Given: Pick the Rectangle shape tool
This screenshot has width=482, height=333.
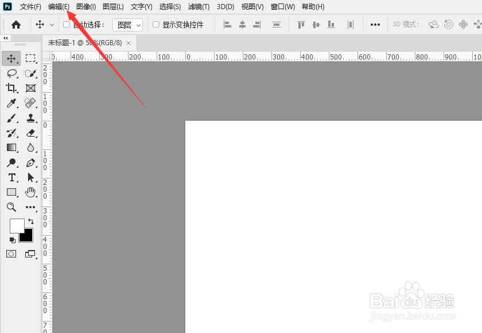Looking at the screenshot, I should (11, 192).
